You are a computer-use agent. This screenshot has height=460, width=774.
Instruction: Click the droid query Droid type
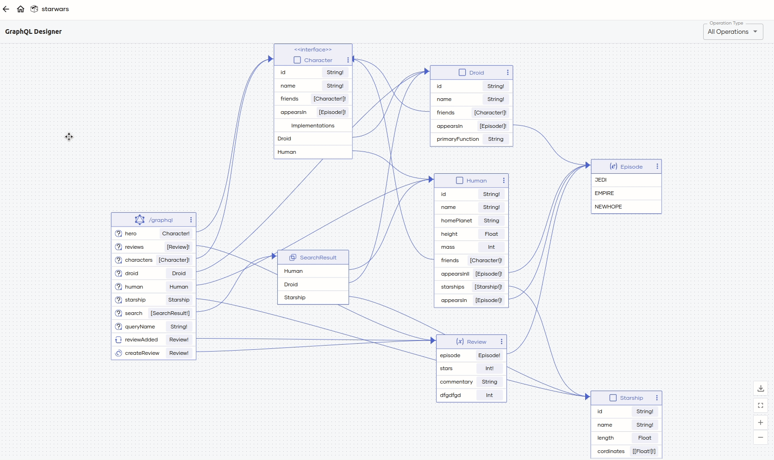(x=179, y=273)
